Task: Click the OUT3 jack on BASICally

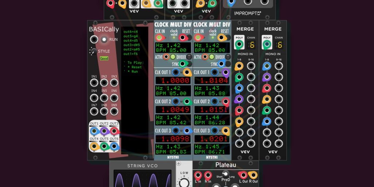Action: coord(114,131)
